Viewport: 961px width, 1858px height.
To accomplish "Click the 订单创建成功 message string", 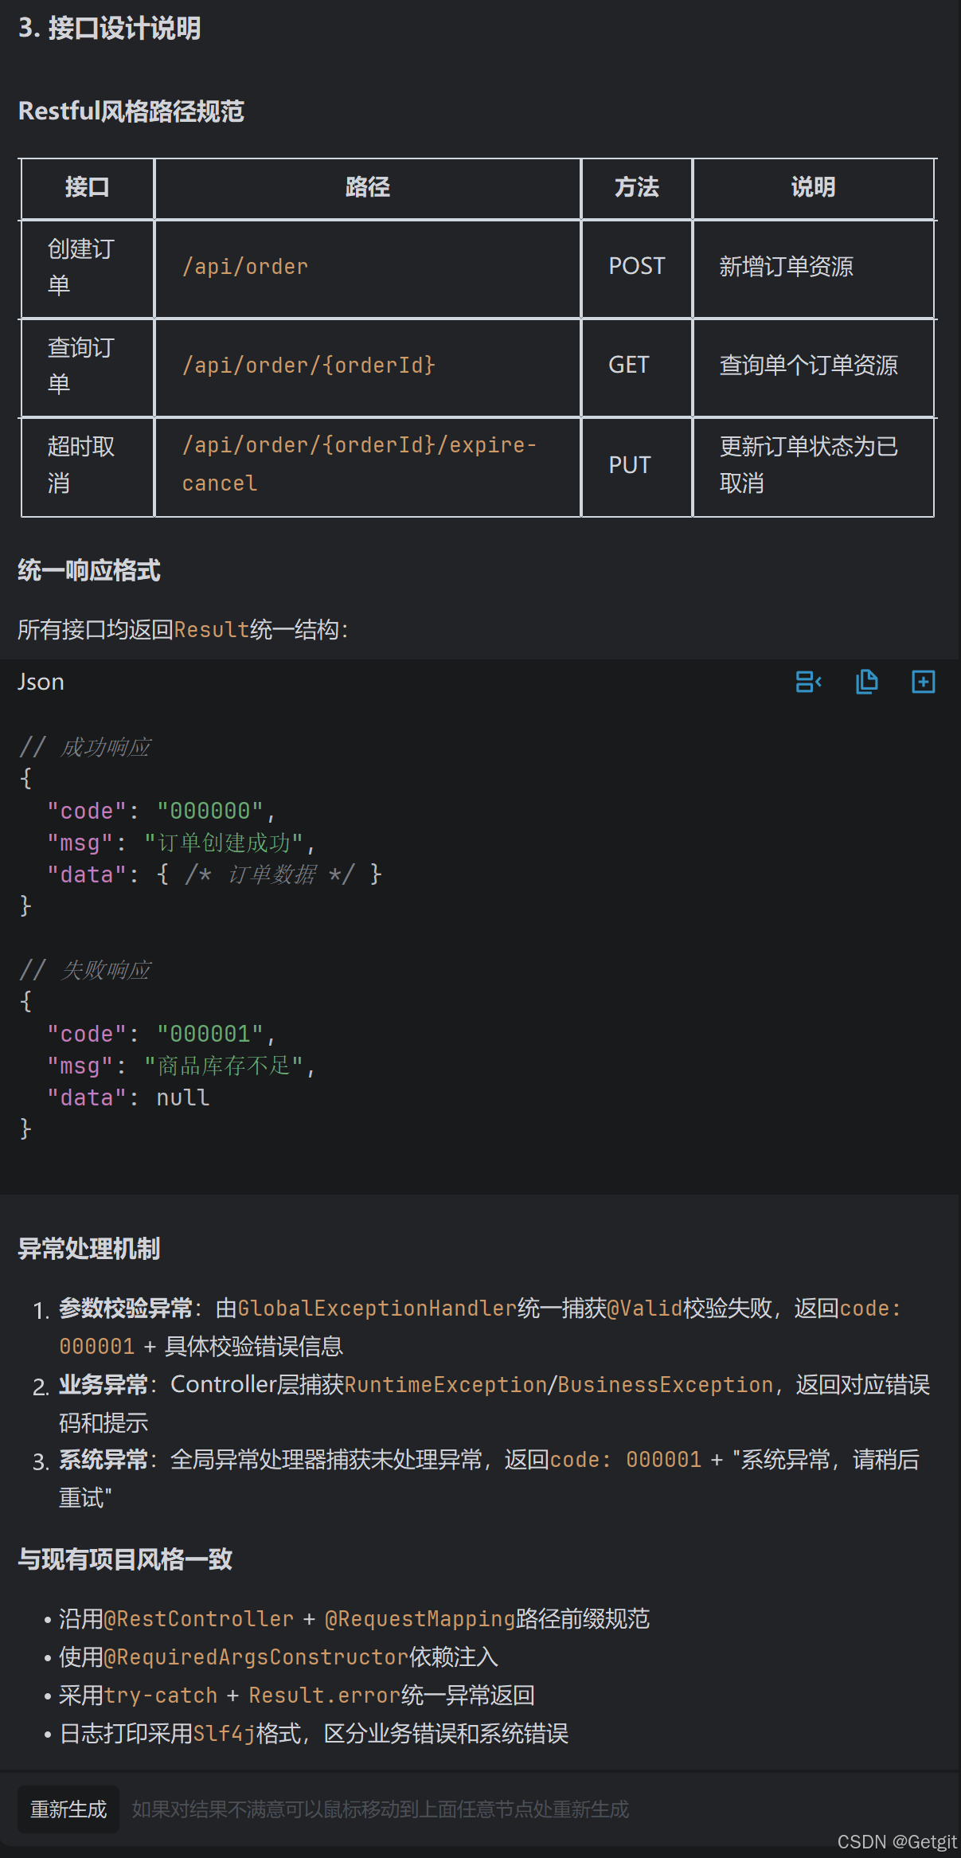I will pos(224,843).
